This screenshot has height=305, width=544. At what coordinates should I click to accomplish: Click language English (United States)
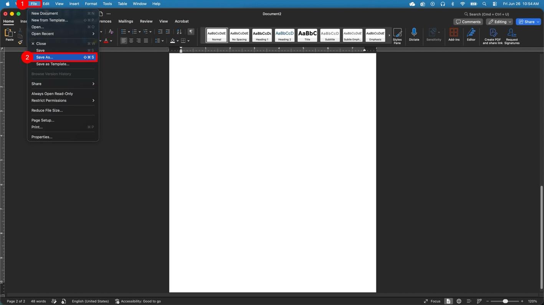[x=90, y=301]
